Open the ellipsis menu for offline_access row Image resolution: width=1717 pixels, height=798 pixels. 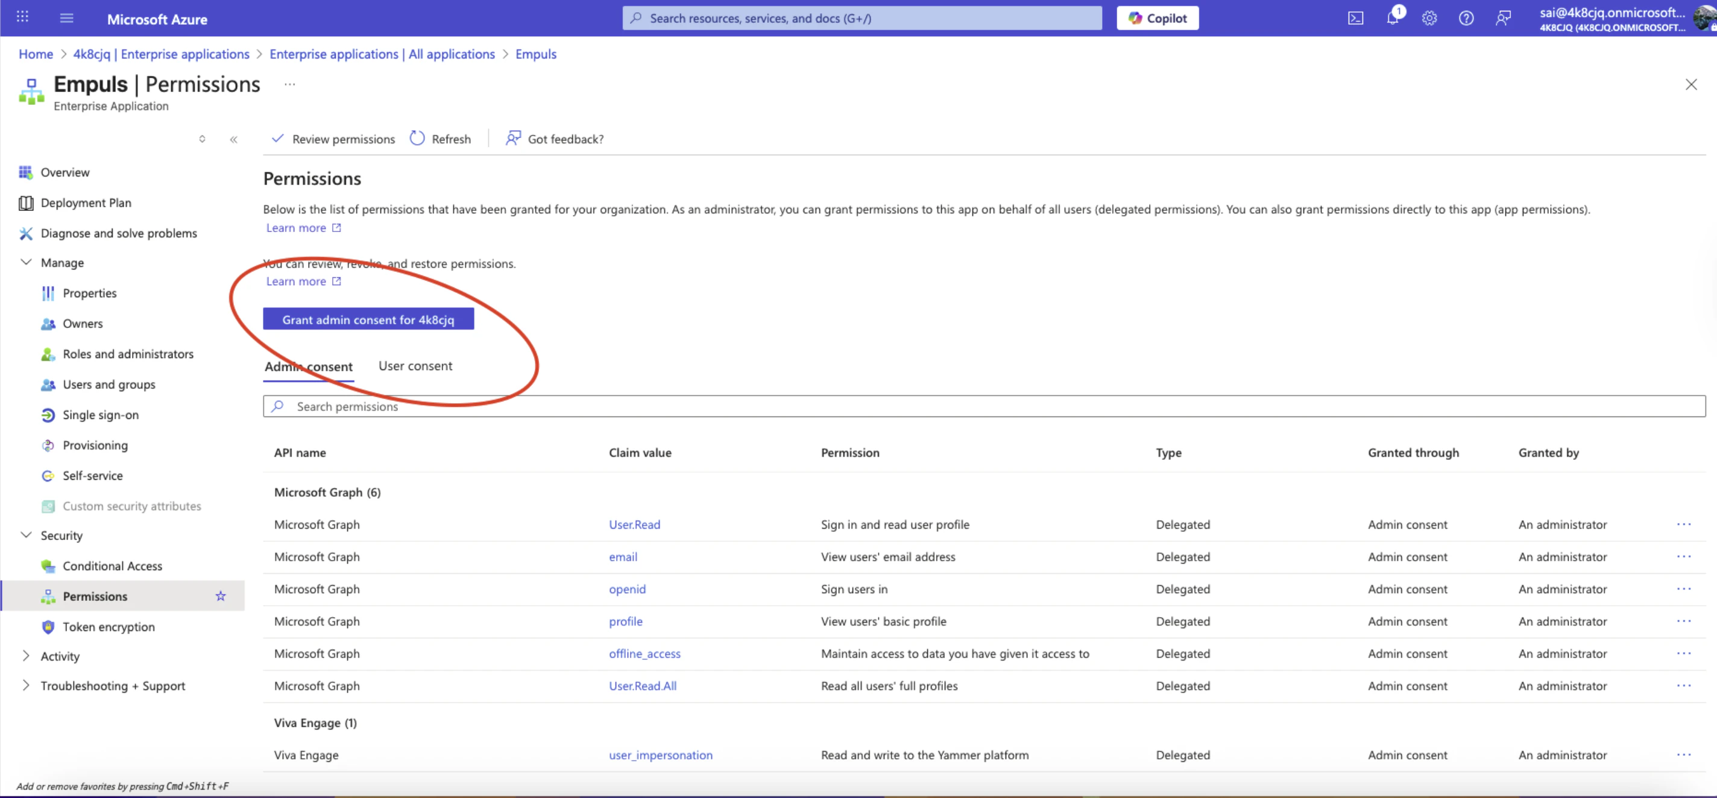1684,654
